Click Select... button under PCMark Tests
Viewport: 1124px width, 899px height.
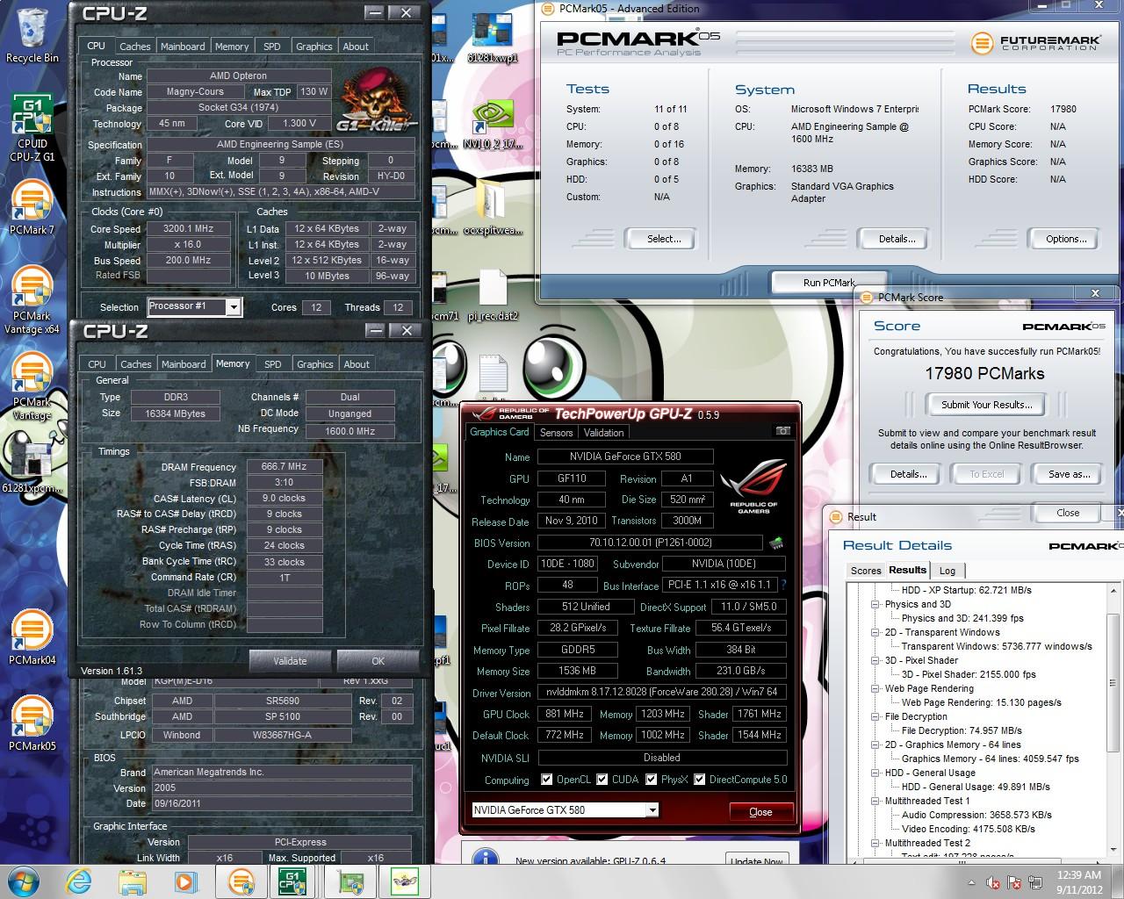663,239
